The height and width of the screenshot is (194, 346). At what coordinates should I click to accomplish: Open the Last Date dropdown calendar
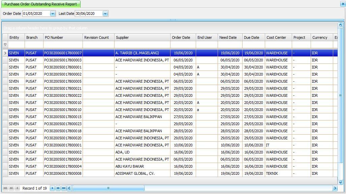105,13
